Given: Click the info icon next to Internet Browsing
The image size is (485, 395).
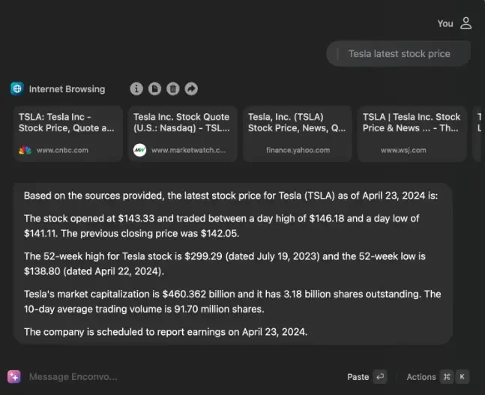Looking at the screenshot, I should [136, 89].
